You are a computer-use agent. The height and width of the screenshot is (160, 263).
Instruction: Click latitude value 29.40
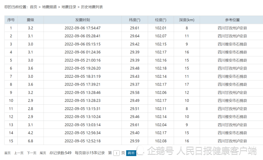tap(135, 133)
